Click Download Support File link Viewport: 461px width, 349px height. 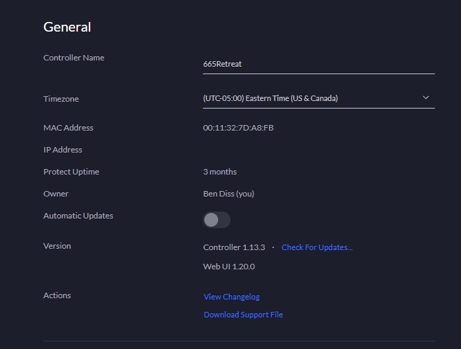click(x=243, y=315)
